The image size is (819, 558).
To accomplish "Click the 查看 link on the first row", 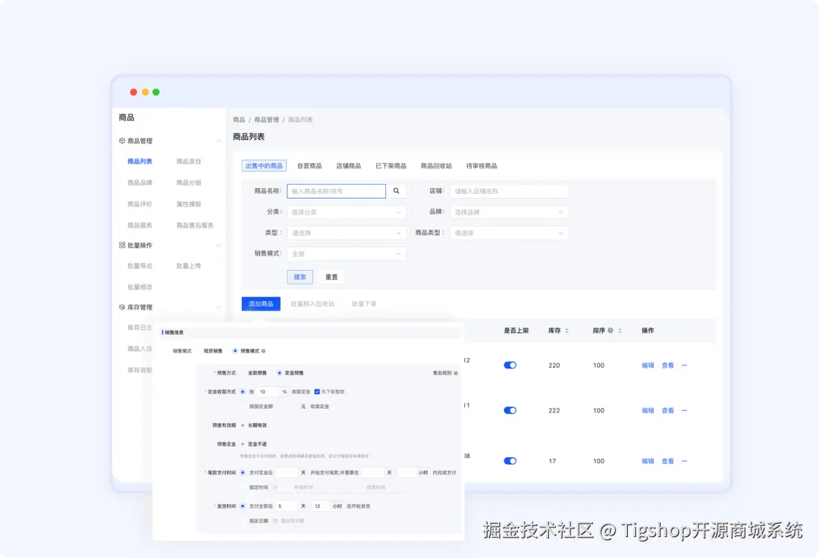I will (x=667, y=365).
